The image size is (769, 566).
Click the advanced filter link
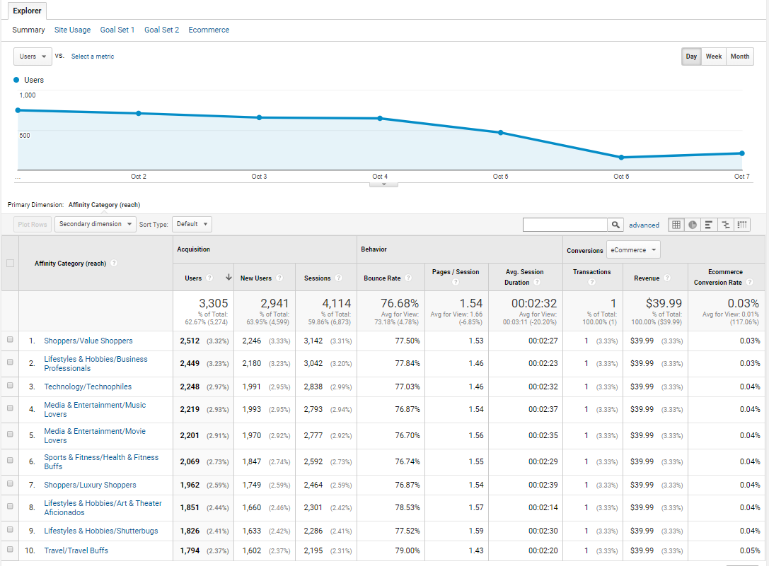644,225
